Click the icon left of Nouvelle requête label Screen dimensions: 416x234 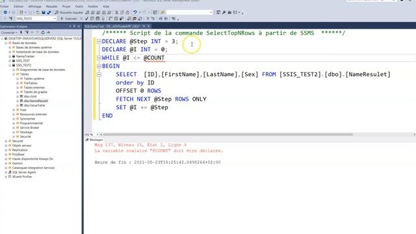(x=57, y=12)
